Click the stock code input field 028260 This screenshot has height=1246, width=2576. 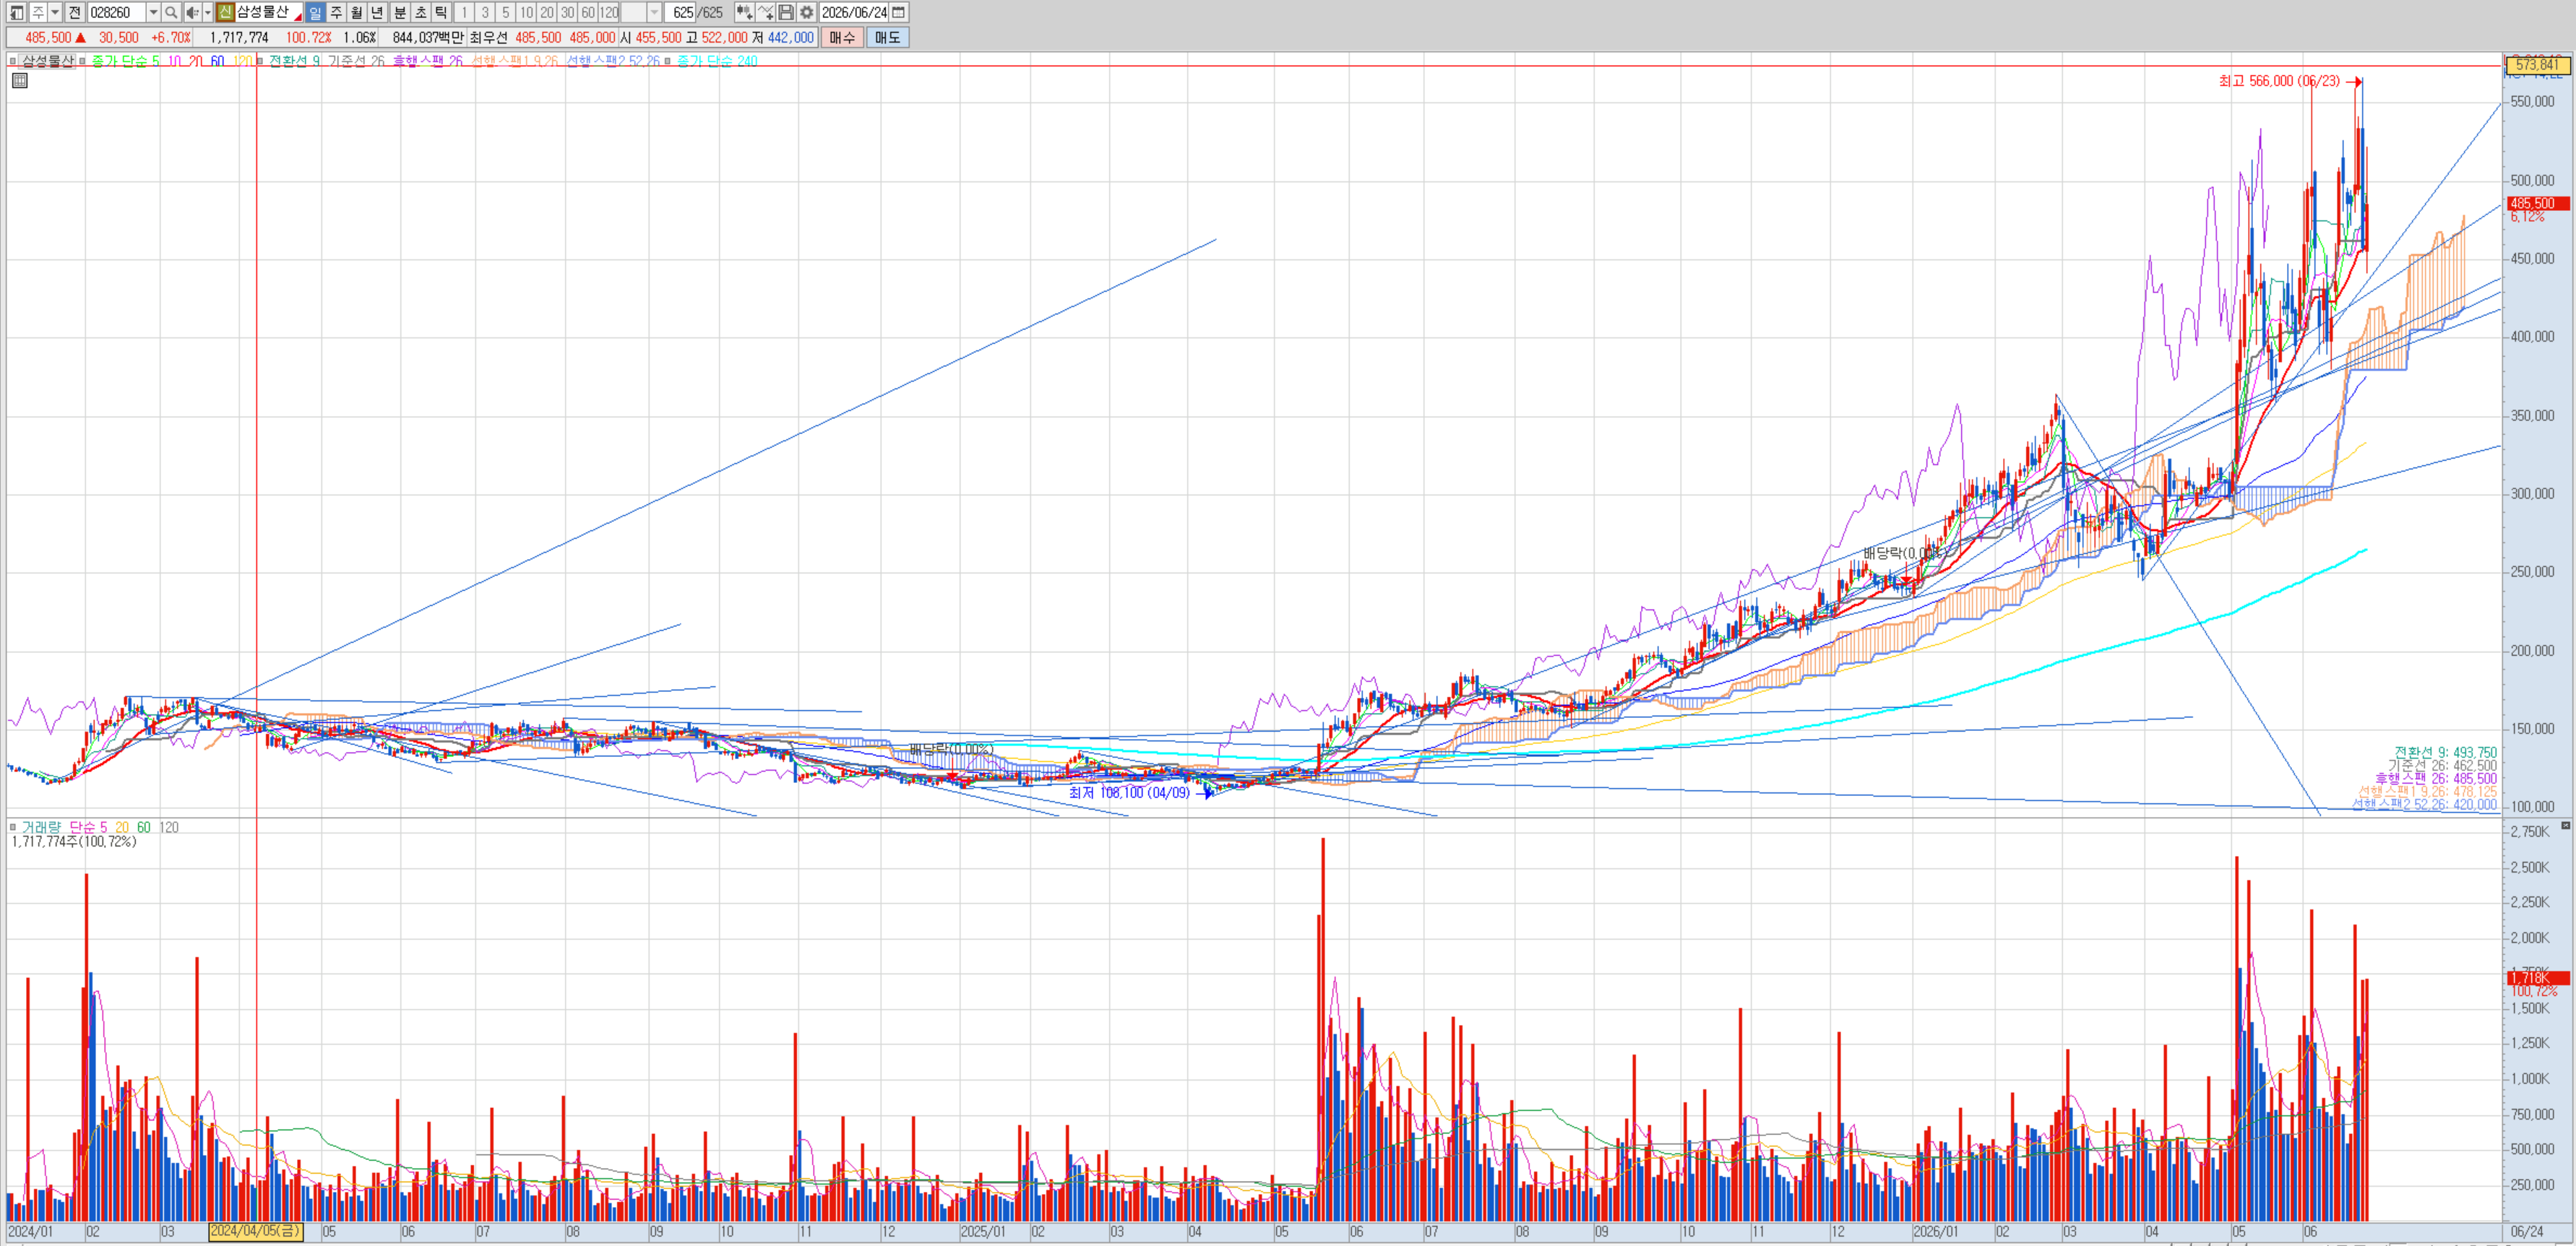tap(117, 12)
